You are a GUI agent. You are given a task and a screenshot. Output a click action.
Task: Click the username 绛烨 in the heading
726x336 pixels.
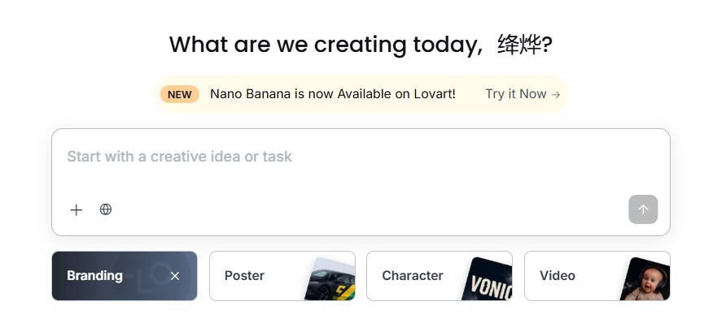pyautogui.click(x=519, y=44)
